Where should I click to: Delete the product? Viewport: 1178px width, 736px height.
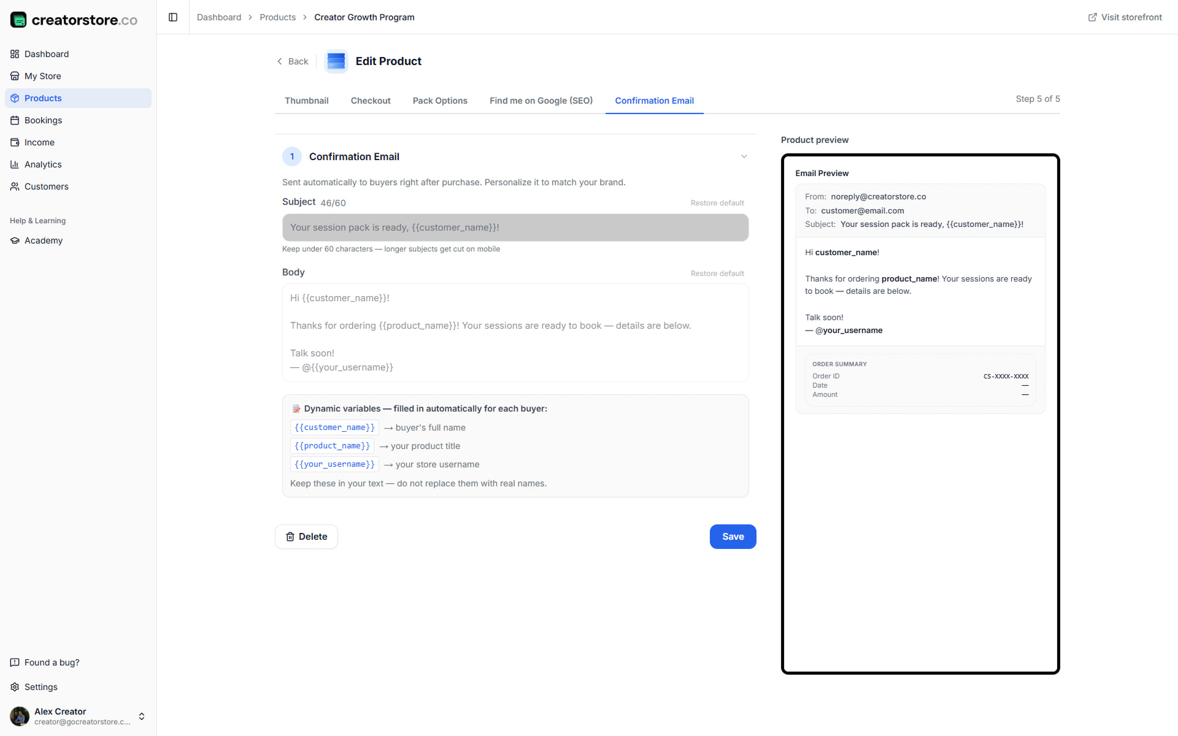[306, 537]
